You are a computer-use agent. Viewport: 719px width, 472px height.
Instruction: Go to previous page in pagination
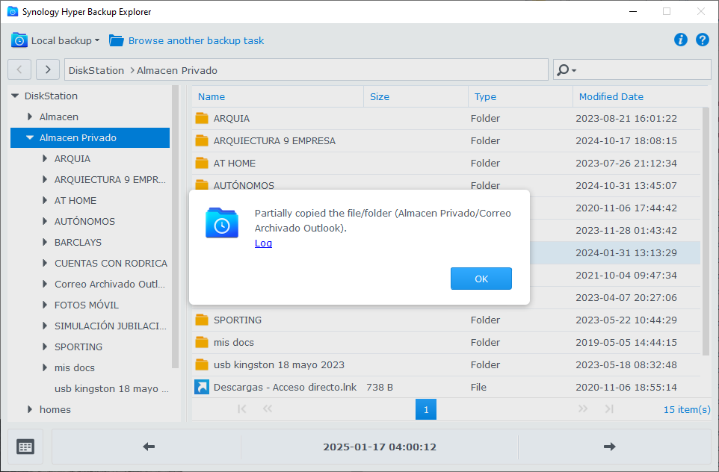(268, 409)
